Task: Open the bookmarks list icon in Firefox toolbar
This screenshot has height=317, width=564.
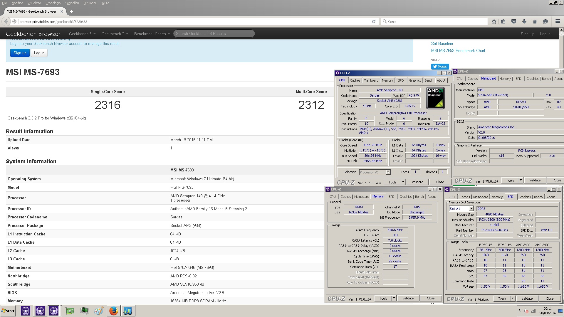Action: [503, 21]
